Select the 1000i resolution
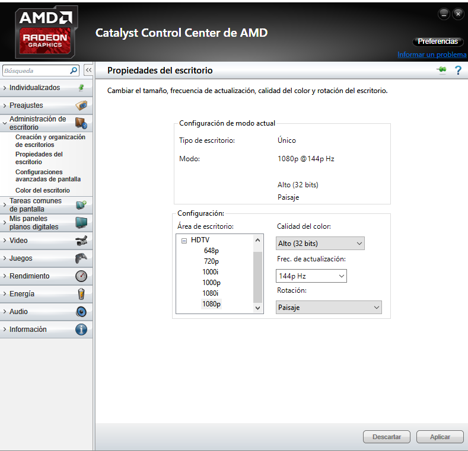Image resolution: width=468 pixels, height=451 pixels. [211, 272]
